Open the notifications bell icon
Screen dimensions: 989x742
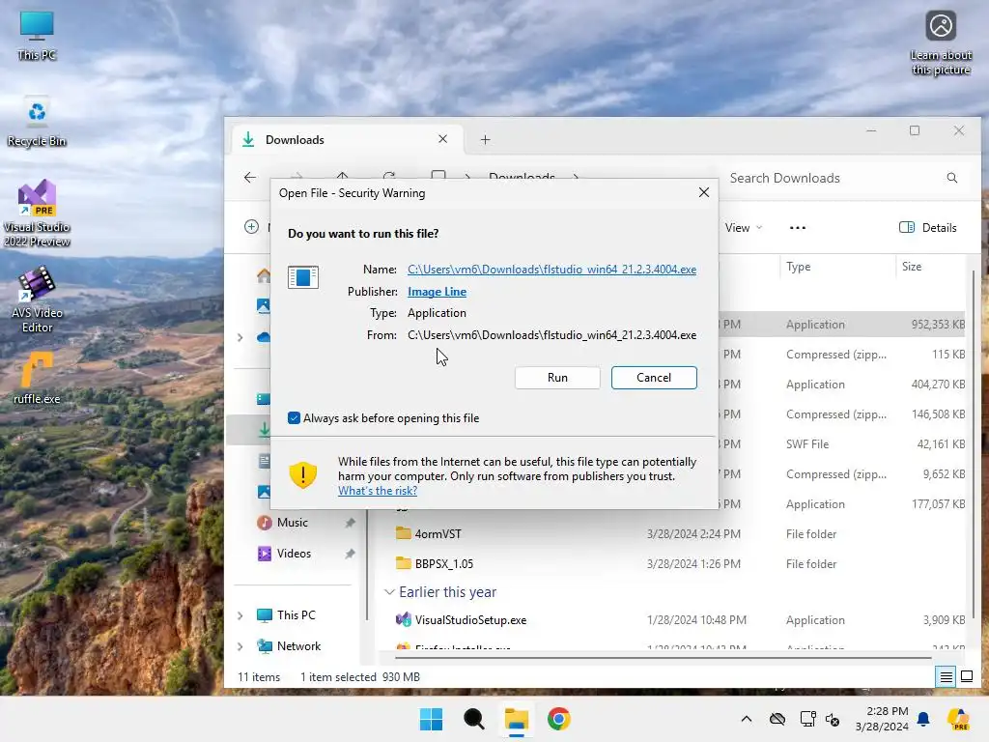[923, 719]
